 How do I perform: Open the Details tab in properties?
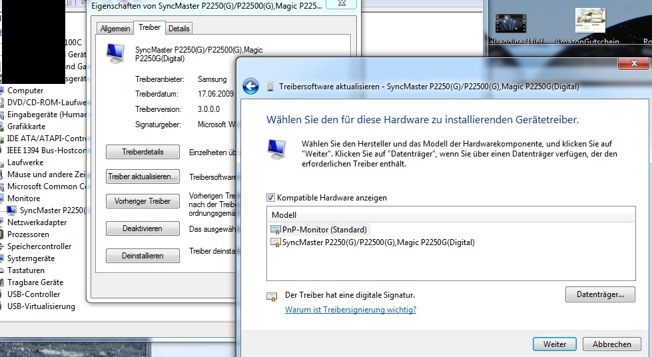point(178,28)
